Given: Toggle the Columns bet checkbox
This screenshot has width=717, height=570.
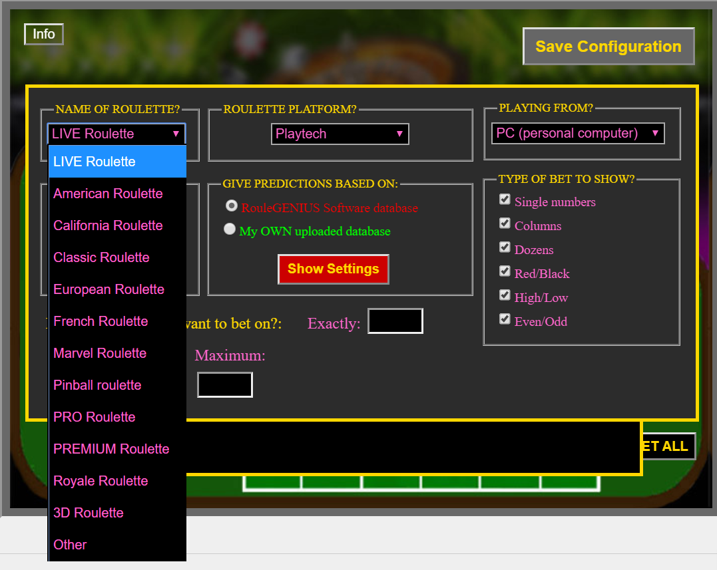Looking at the screenshot, I should [505, 223].
